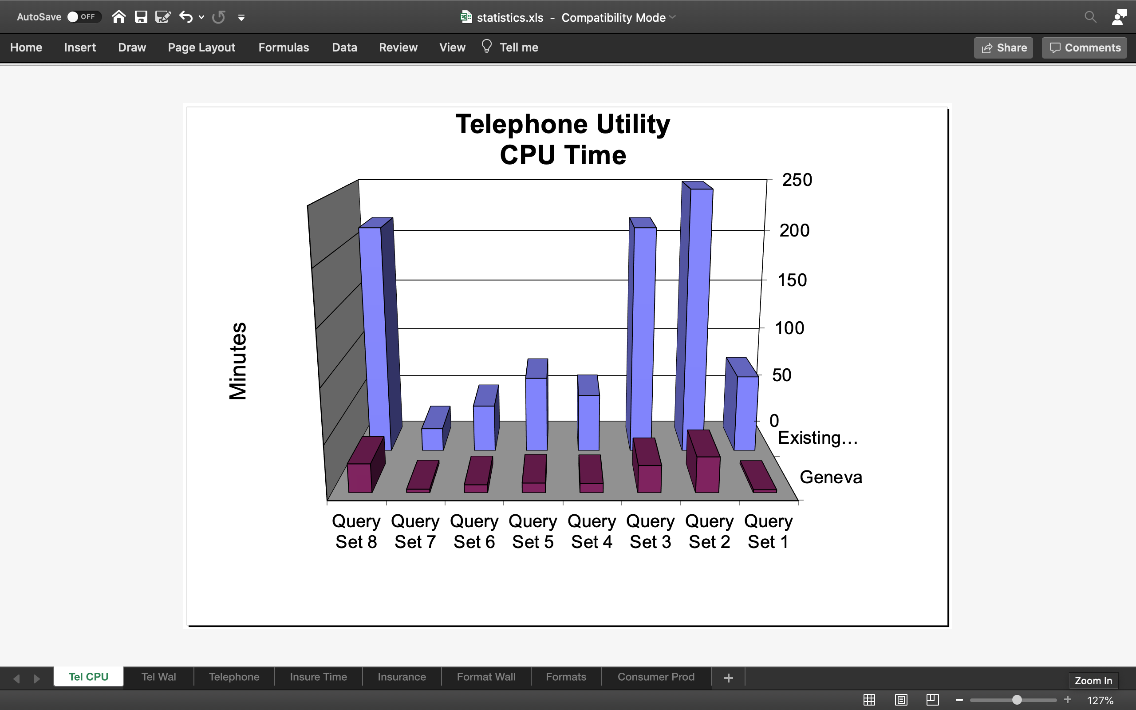Image resolution: width=1136 pixels, height=710 pixels.
Task: Click the 127% zoom level
Action: 1100,700
